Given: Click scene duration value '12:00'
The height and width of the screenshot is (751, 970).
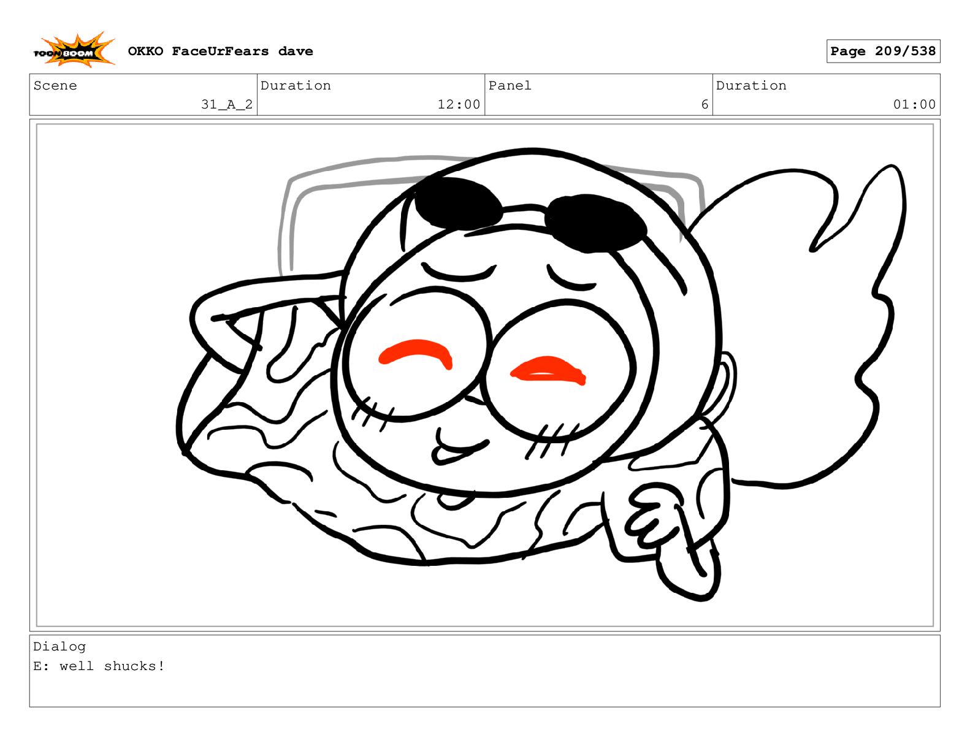Looking at the screenshot, I should [x=459, y=105].
